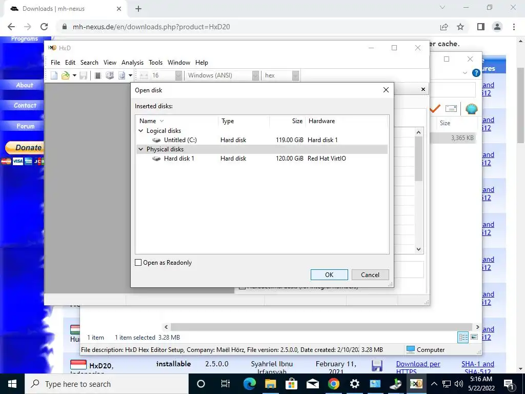This screenshot has height=394, width=525.
Task: Click the Open disk icon in HxD toolbar
Action: 110,75
